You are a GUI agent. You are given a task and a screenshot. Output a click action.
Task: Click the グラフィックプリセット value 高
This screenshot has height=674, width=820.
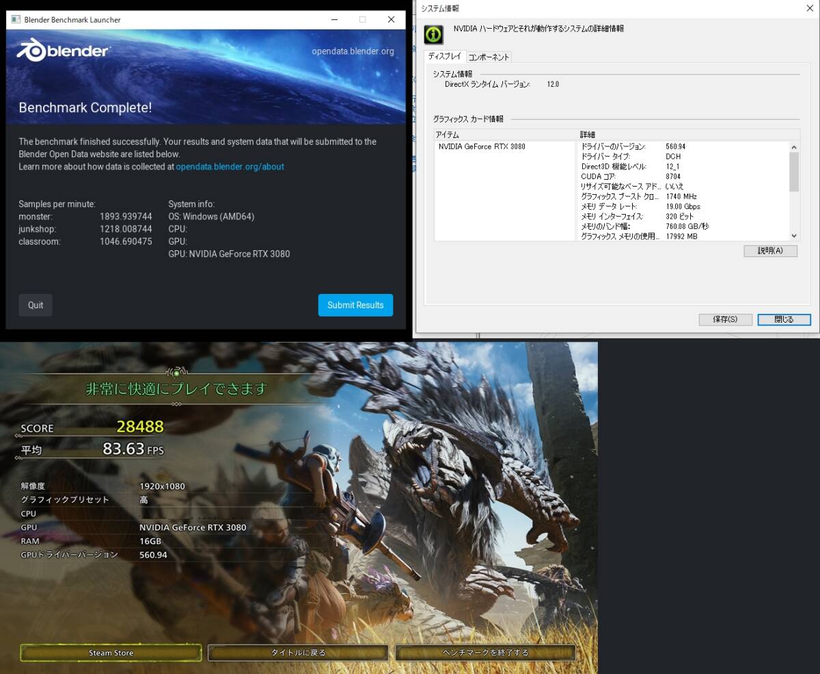143,500
